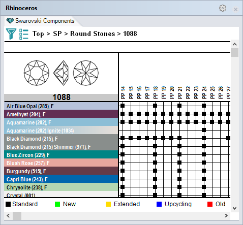Click the Swarovski diamond tab icon
This screenshot has height=225, width=243.
(10, 21)
